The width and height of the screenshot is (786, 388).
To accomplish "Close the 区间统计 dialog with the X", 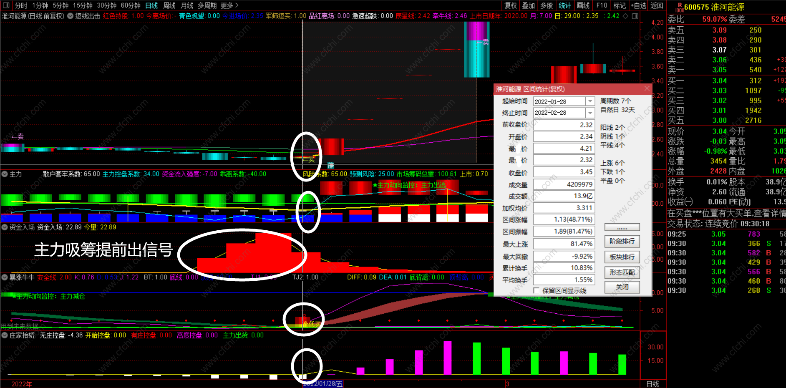I will click(647, 88).
